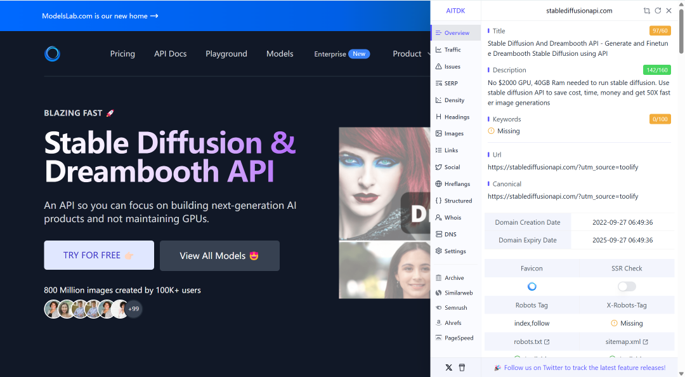
Task: Open the Density section
Action: (455, 100)
